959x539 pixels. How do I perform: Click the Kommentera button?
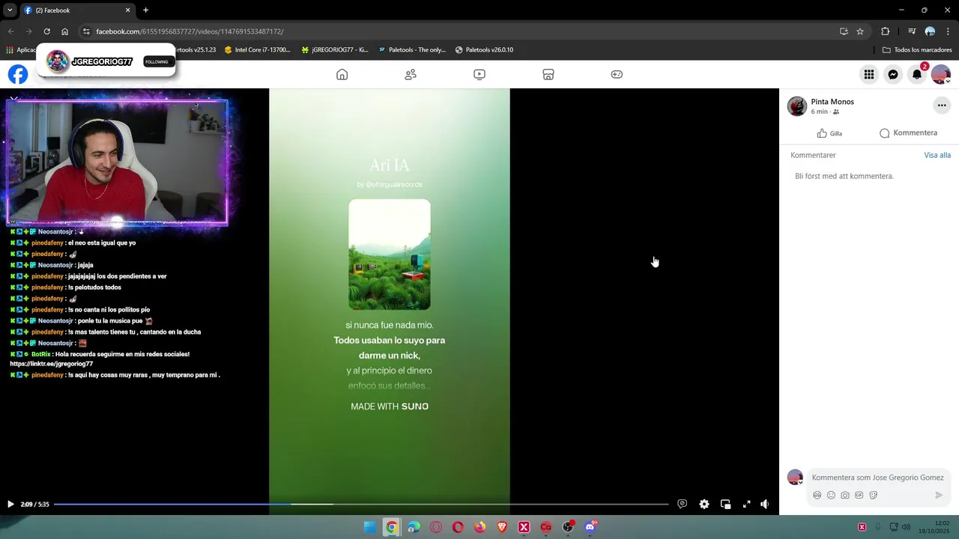908,133
